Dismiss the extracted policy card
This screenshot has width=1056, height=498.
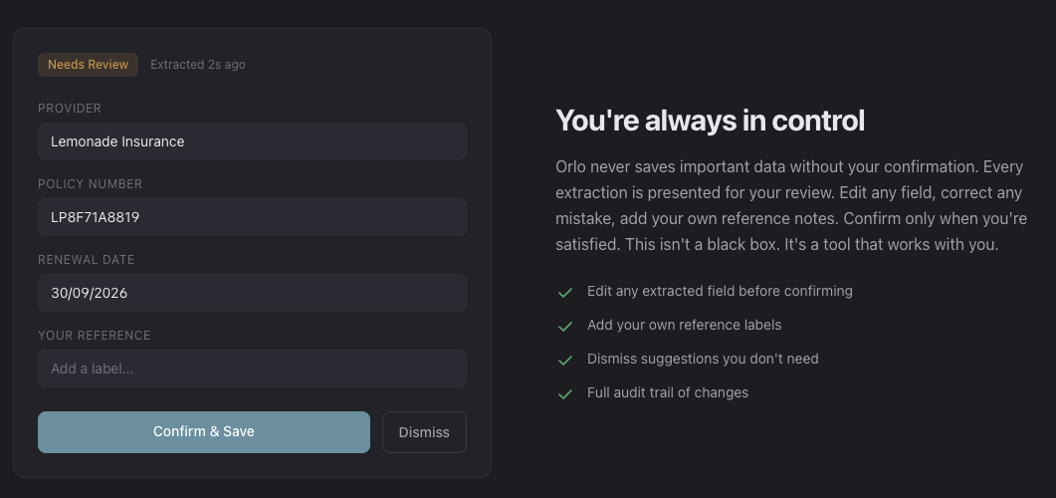(424, 432)
